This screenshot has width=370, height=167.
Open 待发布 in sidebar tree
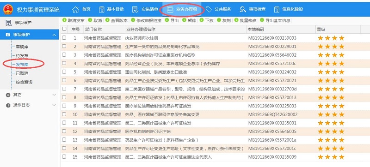(22, 56)
